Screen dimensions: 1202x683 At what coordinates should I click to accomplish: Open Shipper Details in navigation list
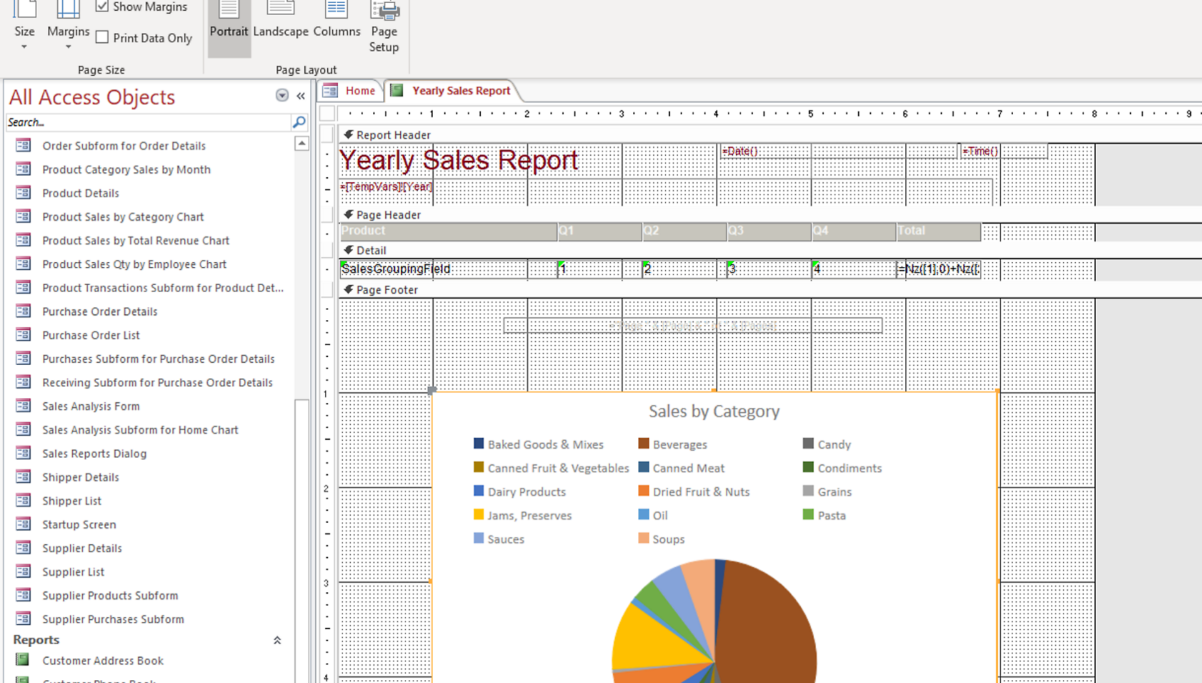81,477
